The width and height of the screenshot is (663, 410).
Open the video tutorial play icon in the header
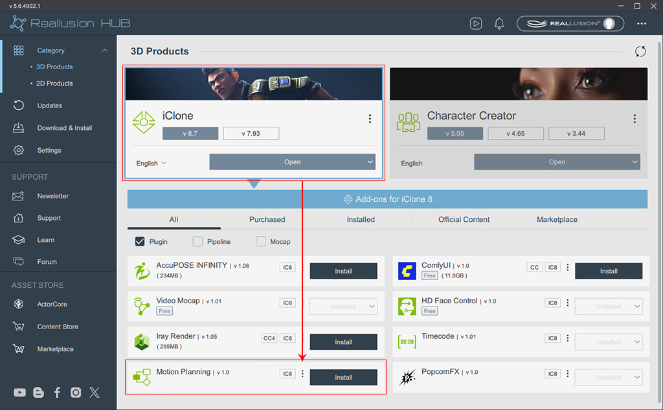476,24
